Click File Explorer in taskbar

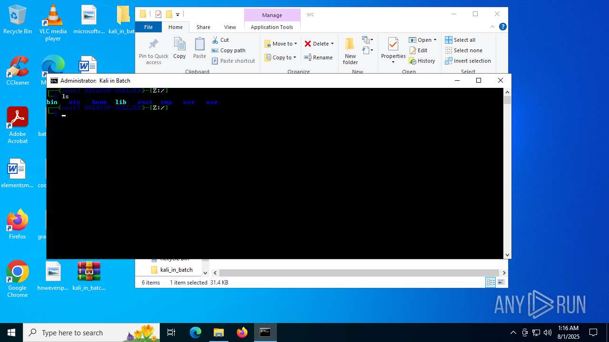tap(218, 332)
